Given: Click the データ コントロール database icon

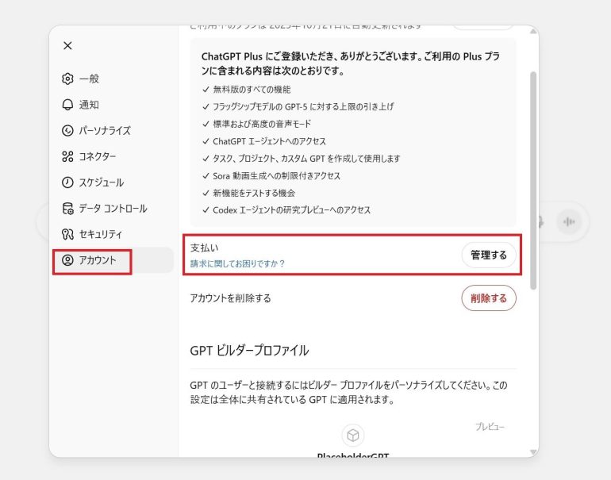Looking at the screenshot, I should tap(67, 209).
